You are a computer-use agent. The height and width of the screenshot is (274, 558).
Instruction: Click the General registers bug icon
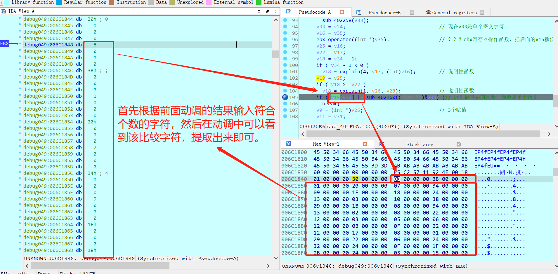coord(429,12)
